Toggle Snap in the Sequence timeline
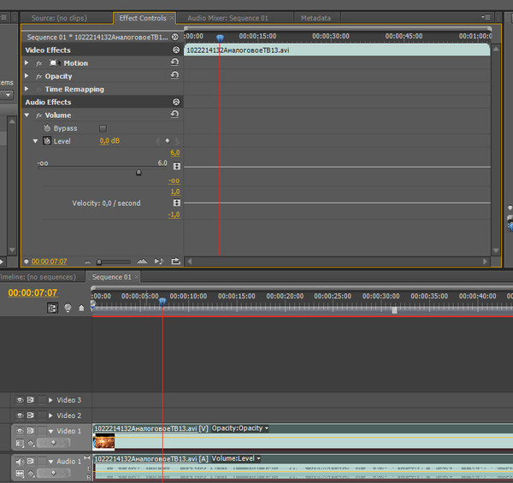This screenshot has height=483, width=513. (52, 308)
